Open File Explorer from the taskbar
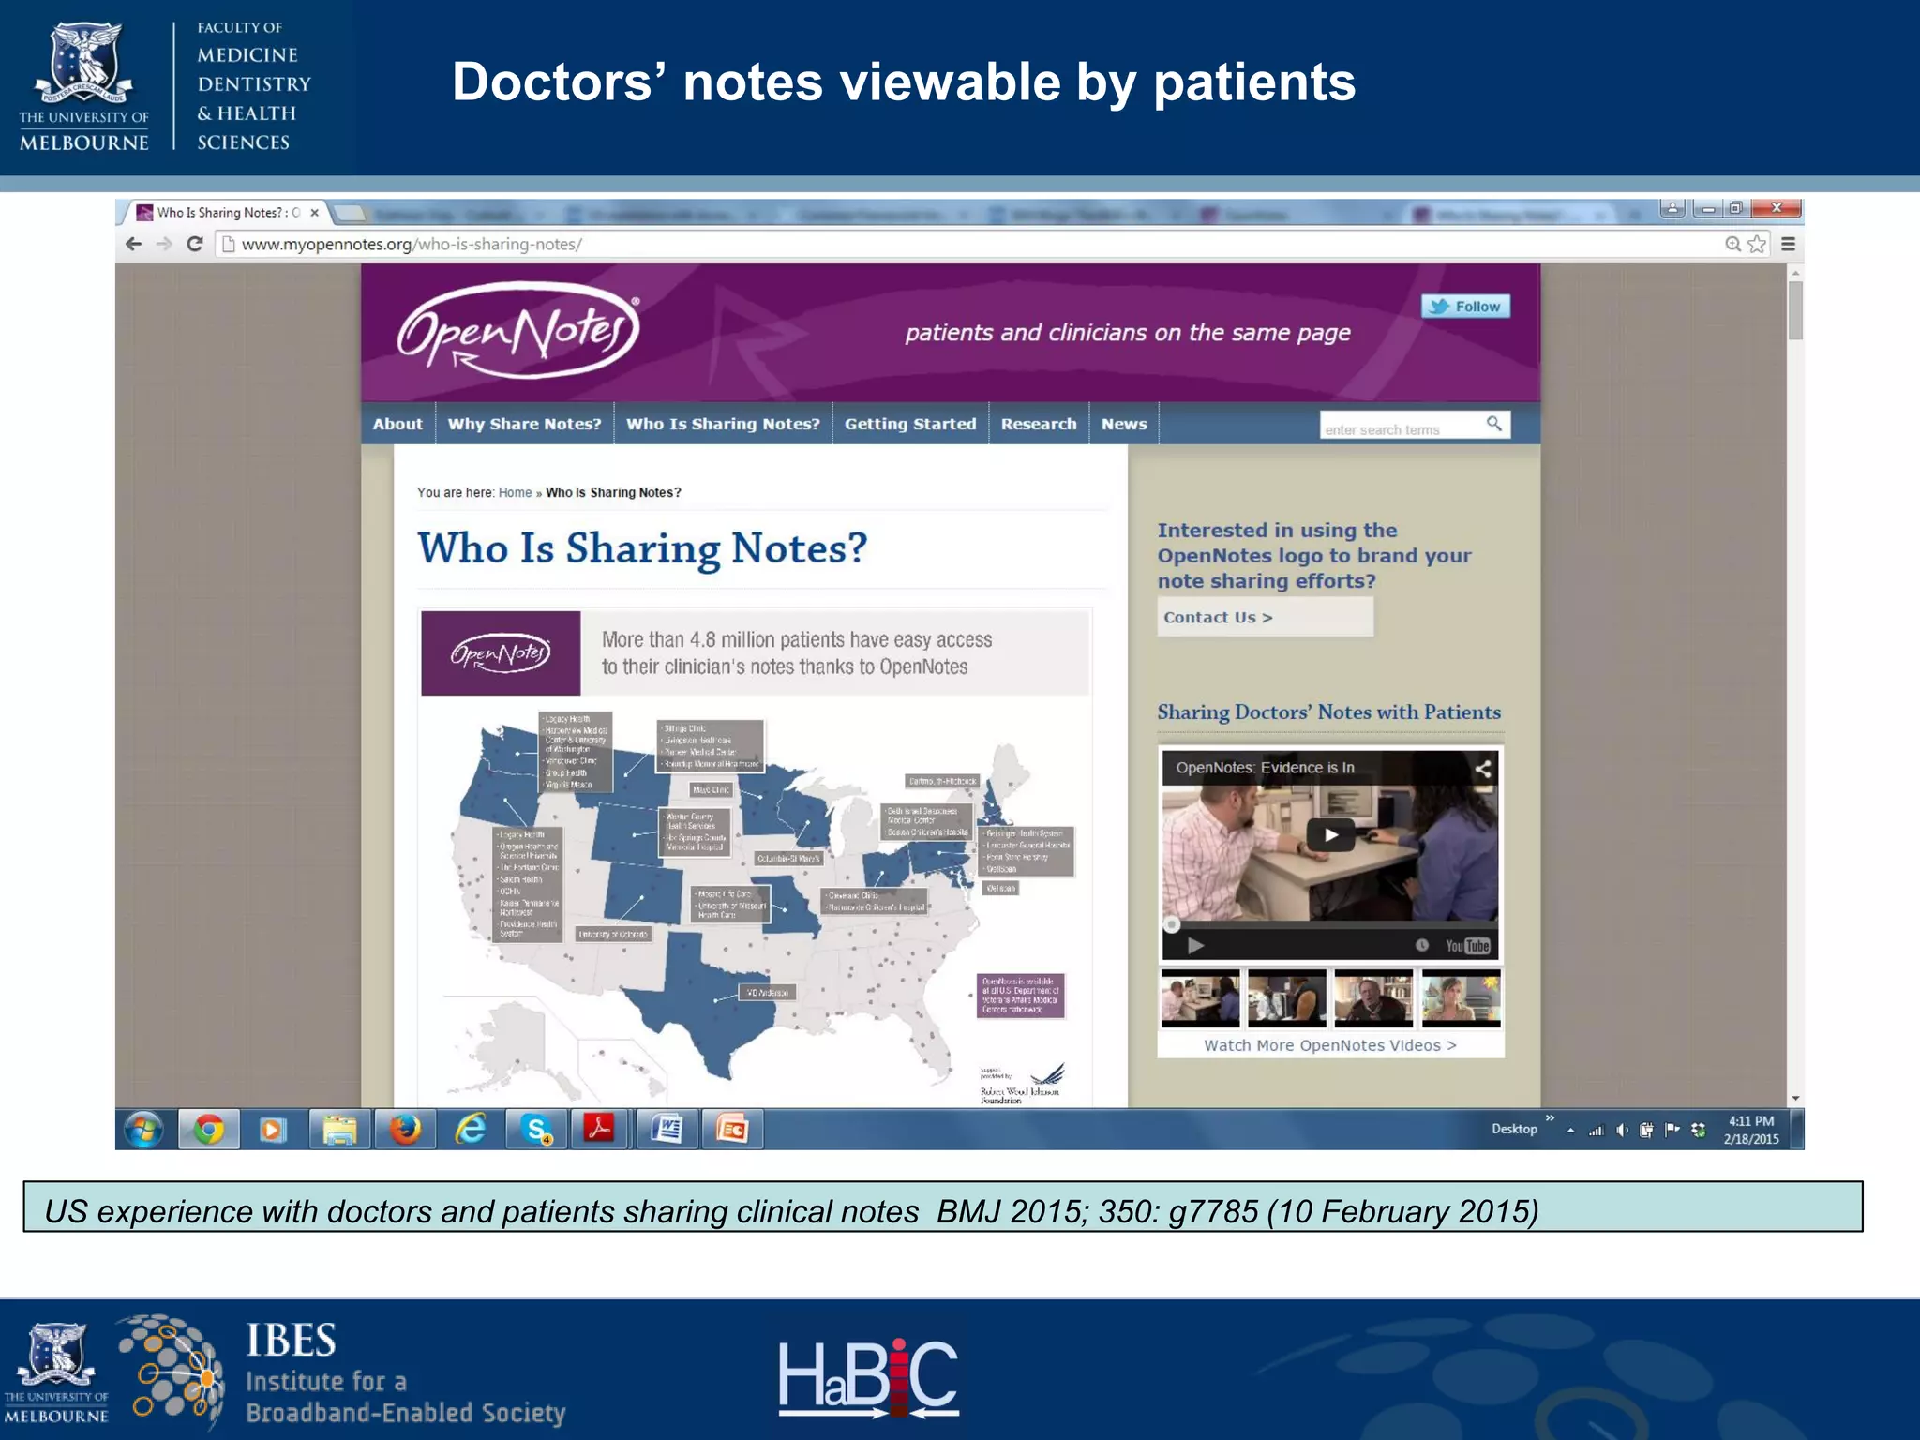This screenshot has height=1440, width=1920. (339, 1130)
